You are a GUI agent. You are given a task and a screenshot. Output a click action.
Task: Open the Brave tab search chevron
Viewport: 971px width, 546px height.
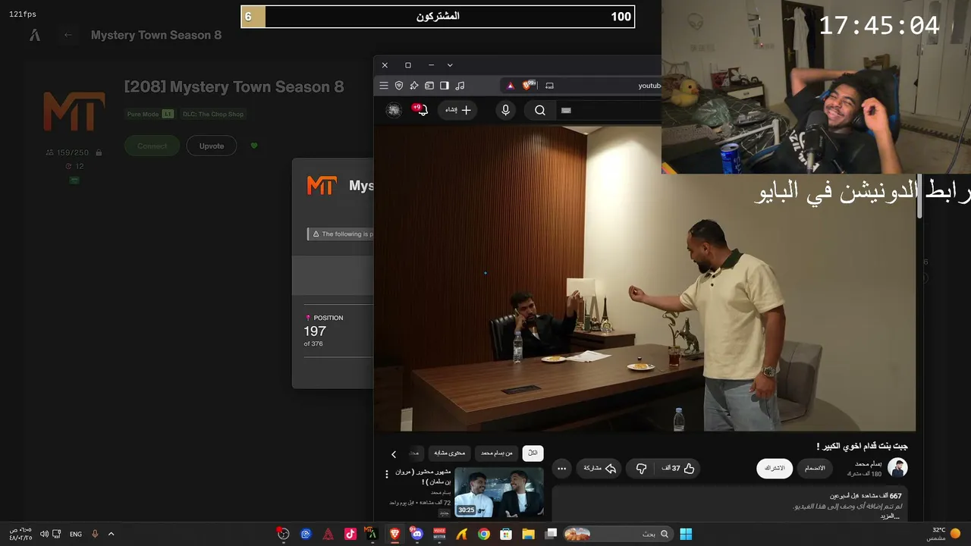click(450, 65)
